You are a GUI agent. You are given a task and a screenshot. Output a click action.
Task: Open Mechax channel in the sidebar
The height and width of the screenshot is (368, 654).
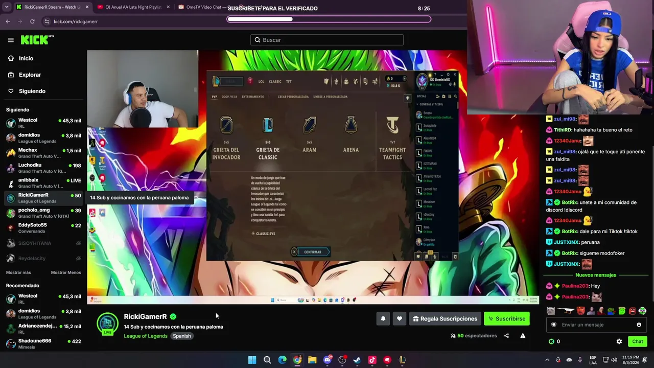pyautogui.click(x=43, y=153)
